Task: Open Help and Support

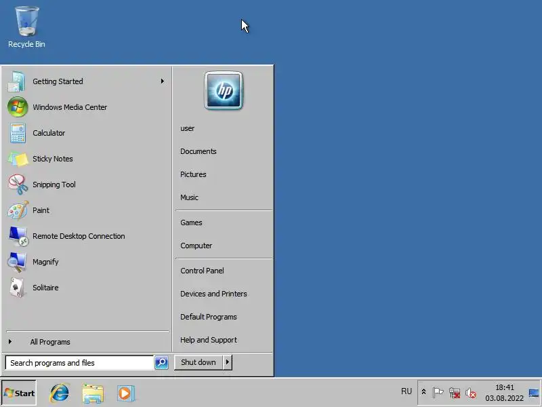Action: tap(209, 341)
